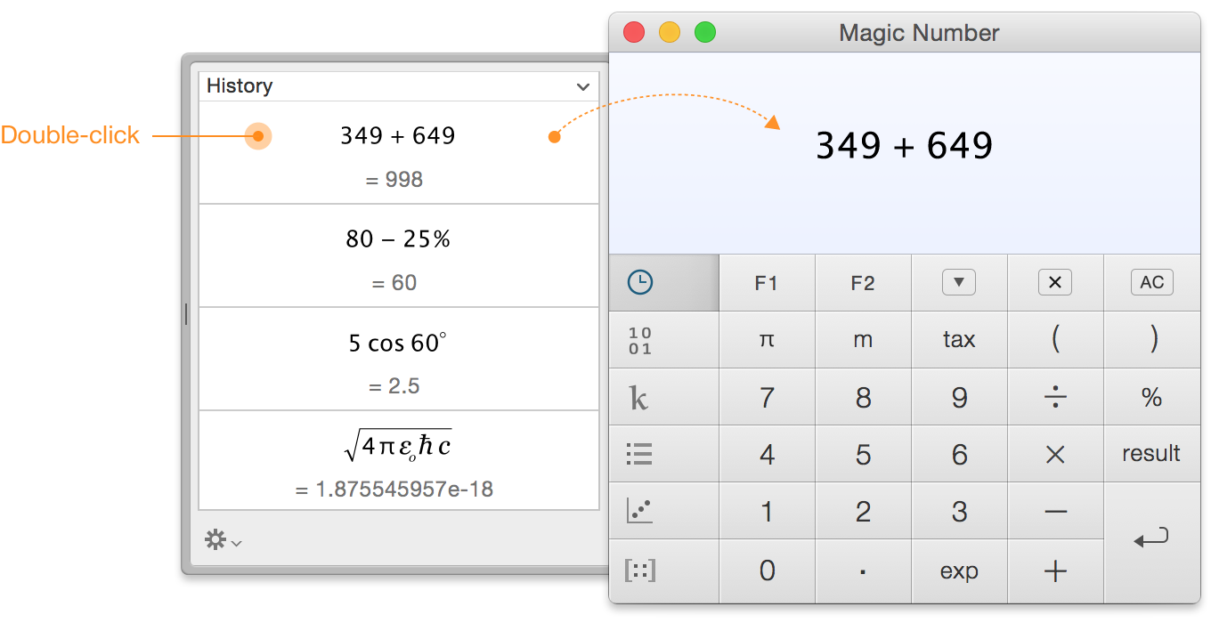The image size is (1211, 623).
Task: Clear everything with the AC key
Action: click(x=1152, y=283)
